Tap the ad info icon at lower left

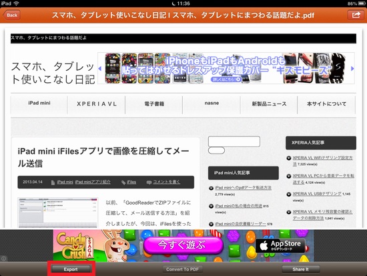coord(3,259)
